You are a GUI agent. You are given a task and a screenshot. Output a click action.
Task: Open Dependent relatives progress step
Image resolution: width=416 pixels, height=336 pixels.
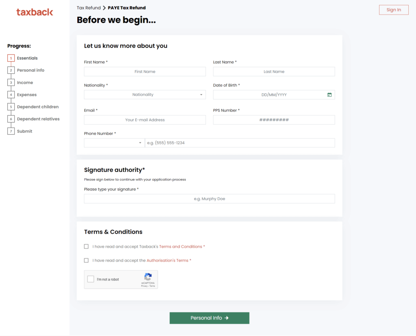pyautogui.click(x=38, y=119)
